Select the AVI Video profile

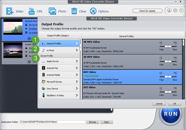(120, 92)
